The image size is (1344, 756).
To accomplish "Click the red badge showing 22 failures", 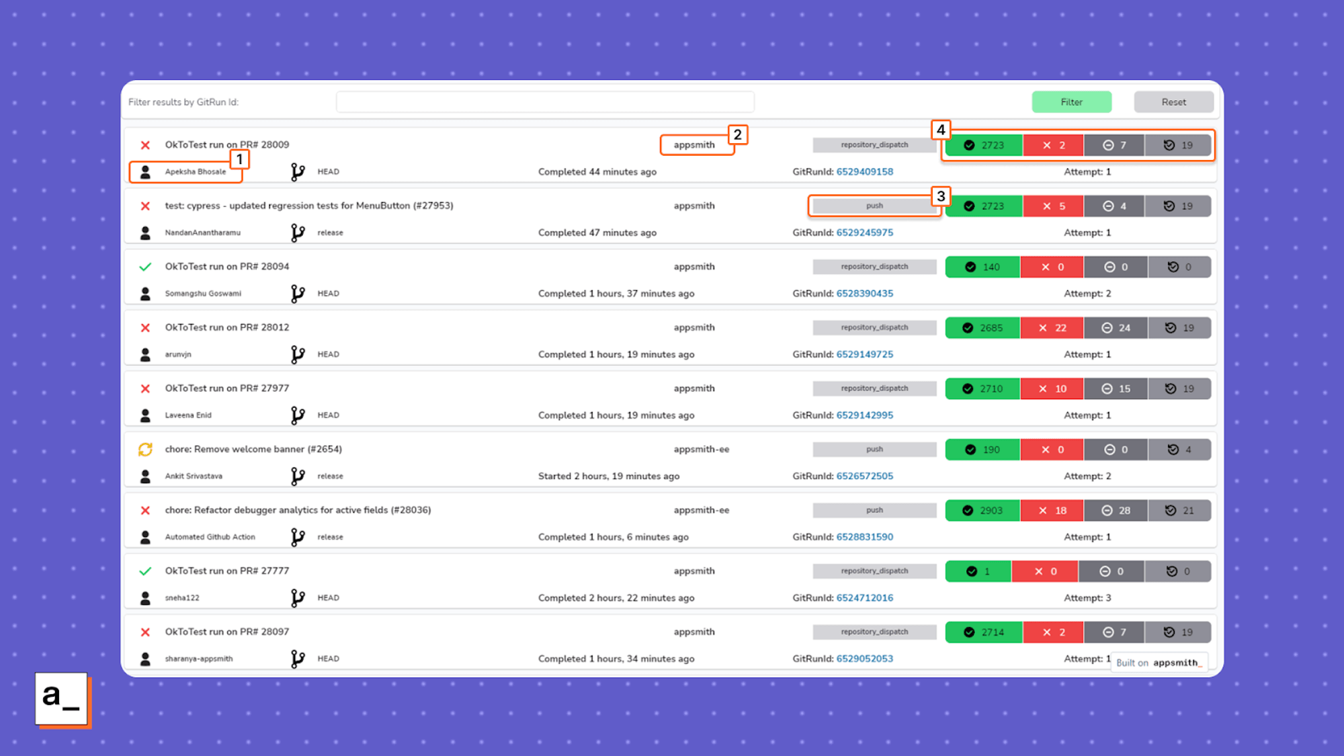I will click(1052, 328).
